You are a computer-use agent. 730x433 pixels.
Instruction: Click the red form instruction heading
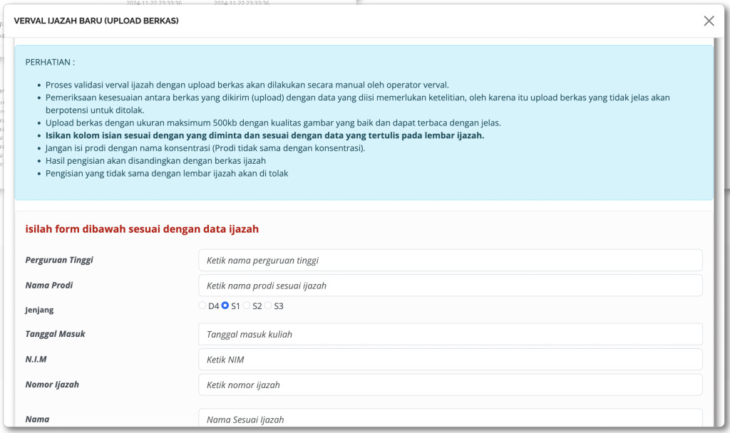tap(142, 229)
